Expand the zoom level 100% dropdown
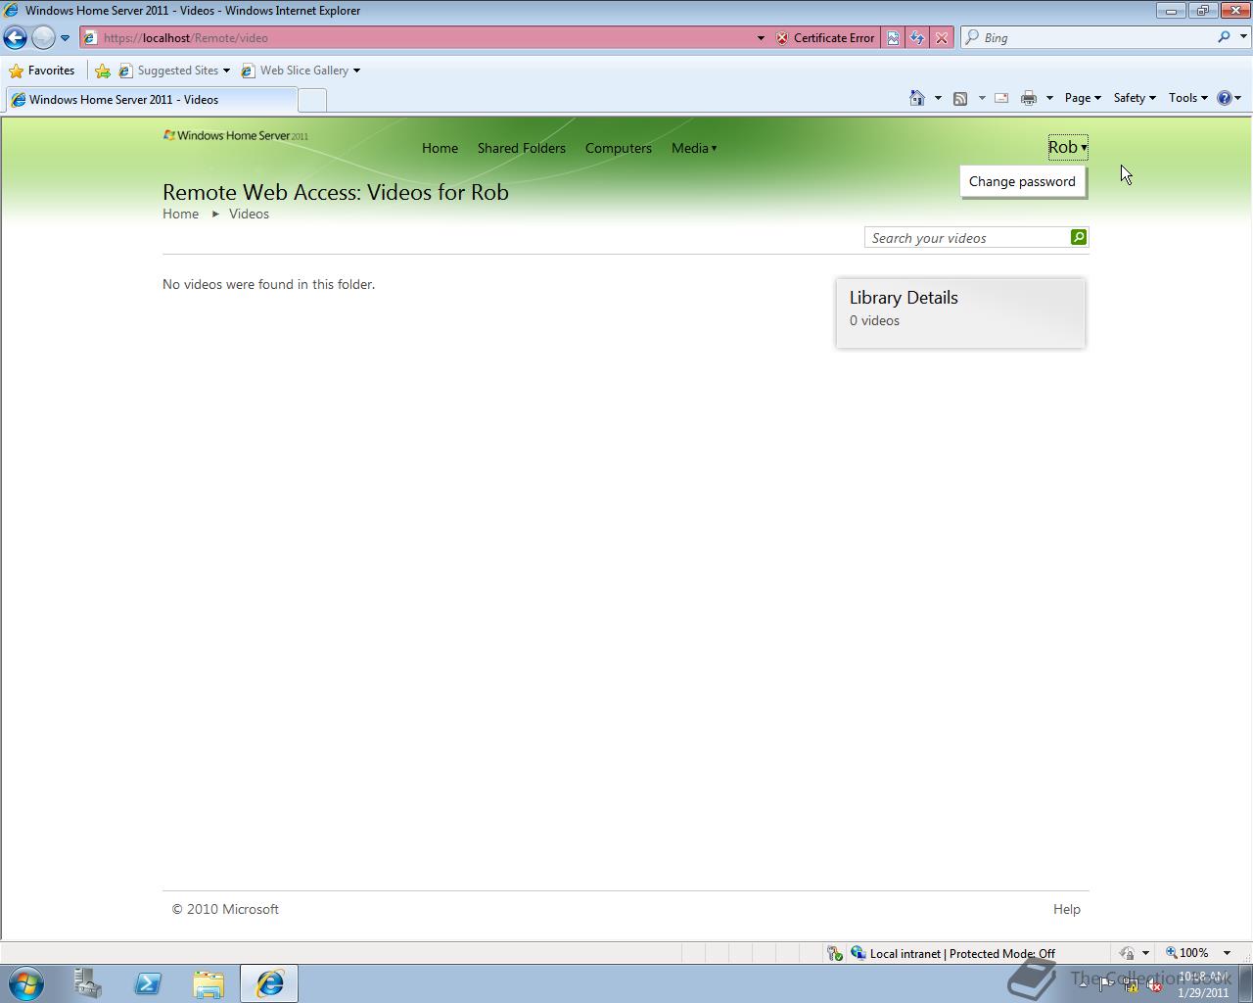Image resolution: width=1253 pixels, height=1003 pixels. tap(1227, 953)
